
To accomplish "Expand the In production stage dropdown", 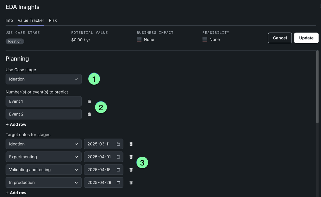I will click(x=44, y=183).
